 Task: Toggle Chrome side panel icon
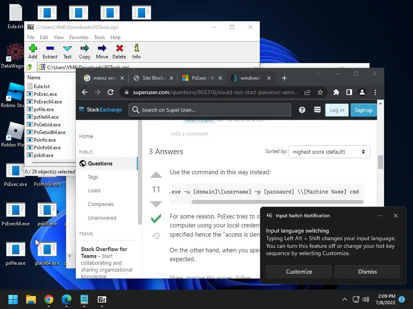[x=349, y=92]
